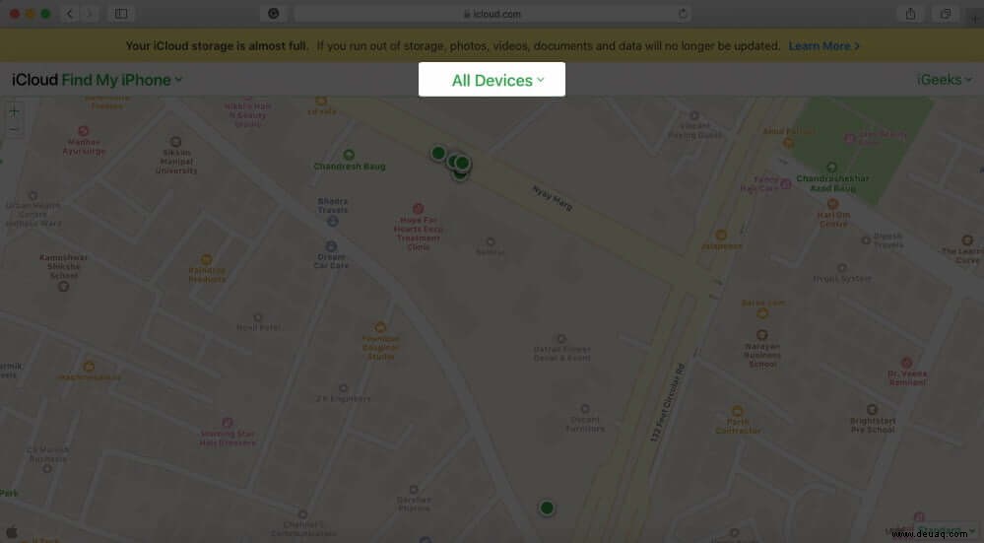This screenshot has width=984, height=543.
Task: Click the Nyay Marg road label
Action: (x=553, y=198)
